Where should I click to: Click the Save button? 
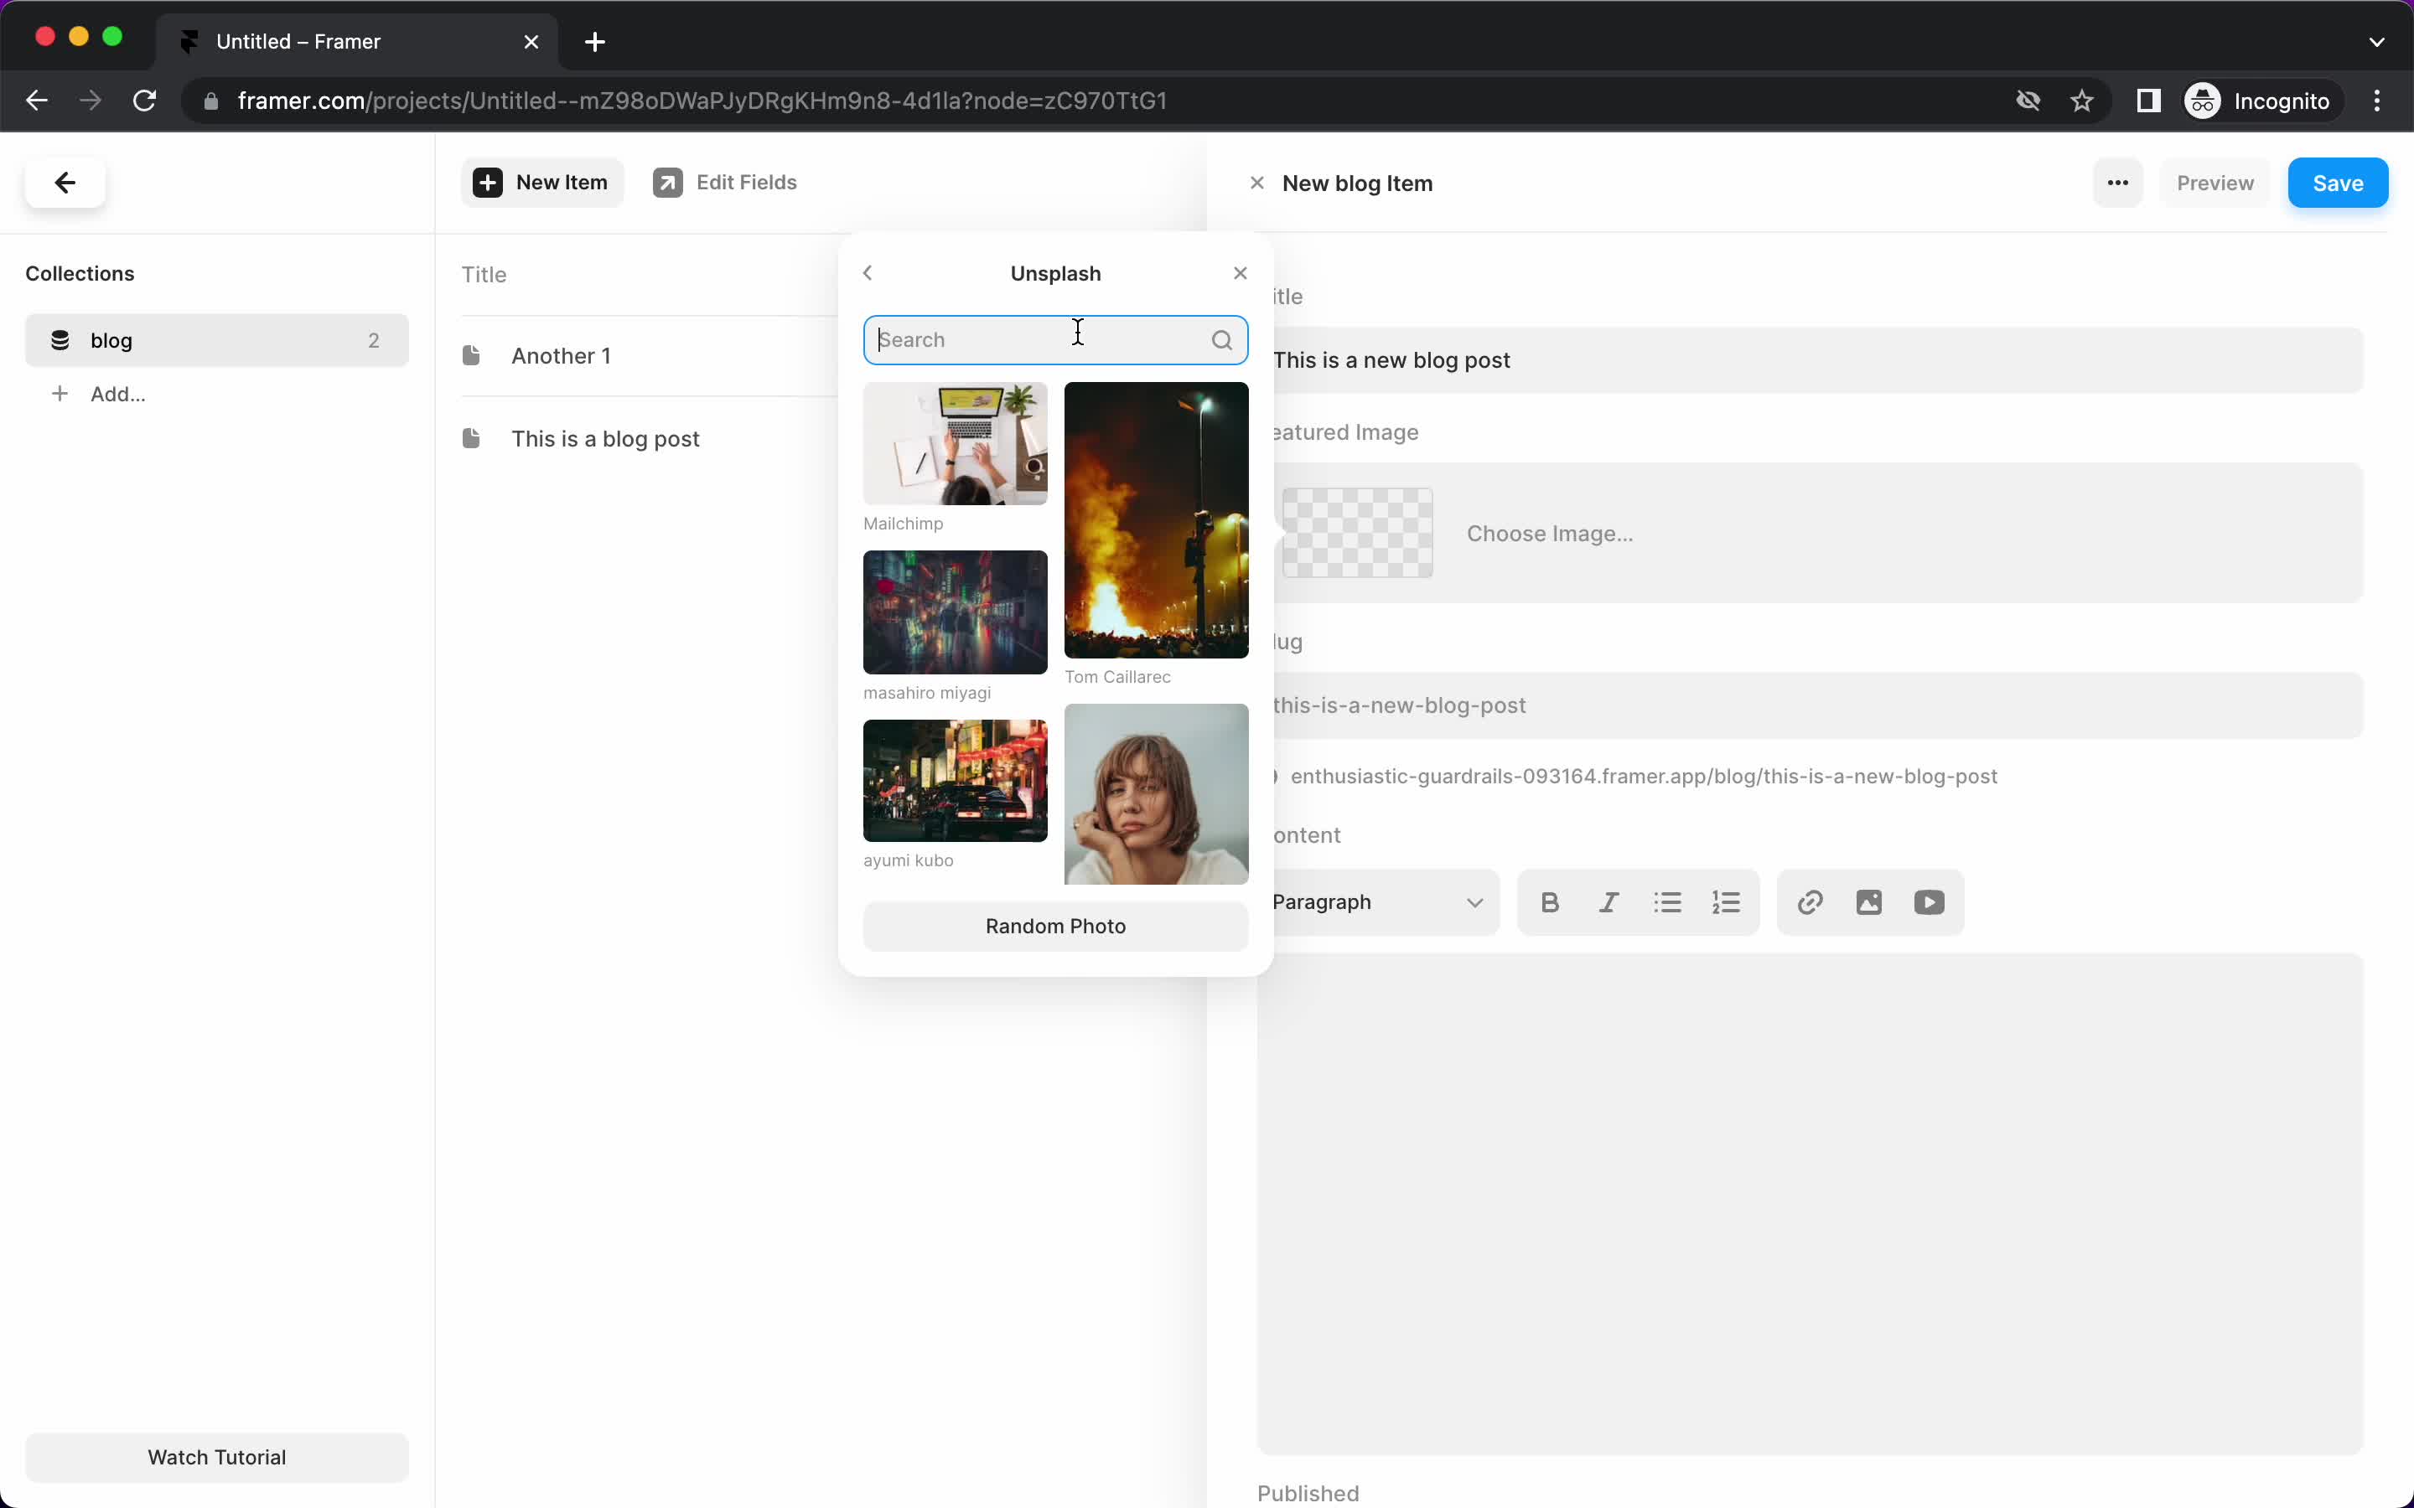(2338, 183)
